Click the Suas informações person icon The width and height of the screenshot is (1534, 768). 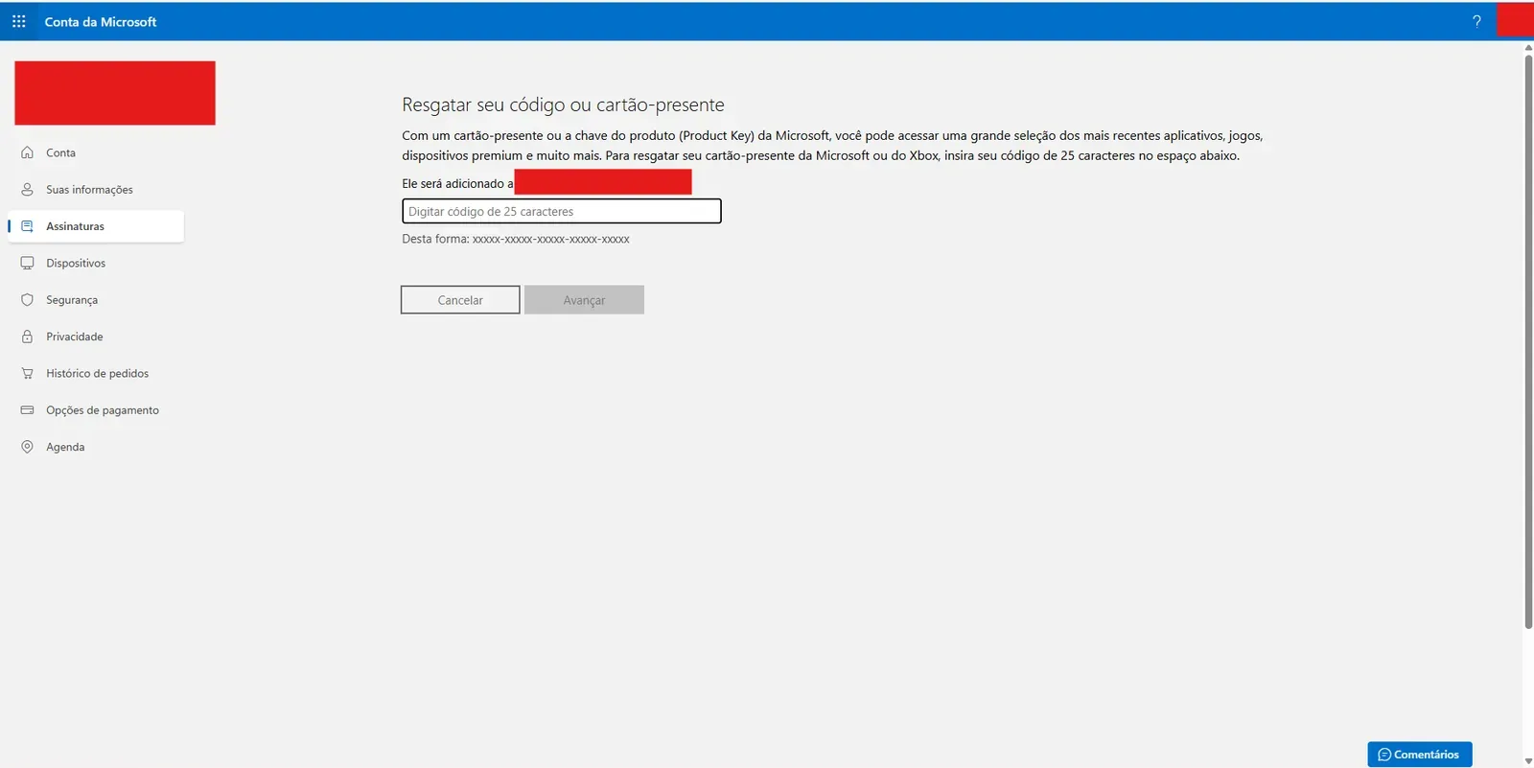click(x=27, y=189)
